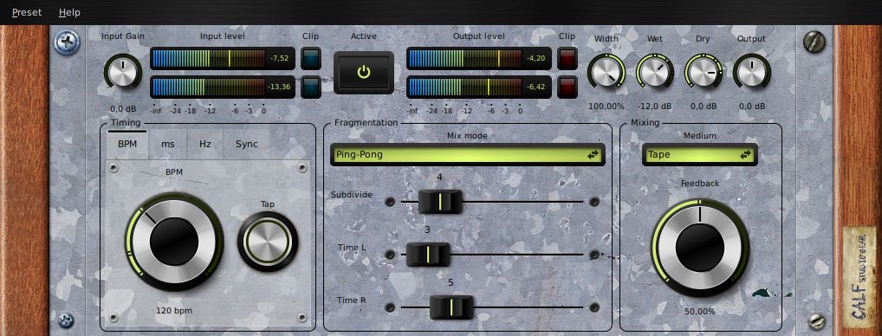Image resolution: width=882 pixels, height=336 pixels.
Task: Click the Feedback 50,00% value
Action: click(x=700, y=311)
